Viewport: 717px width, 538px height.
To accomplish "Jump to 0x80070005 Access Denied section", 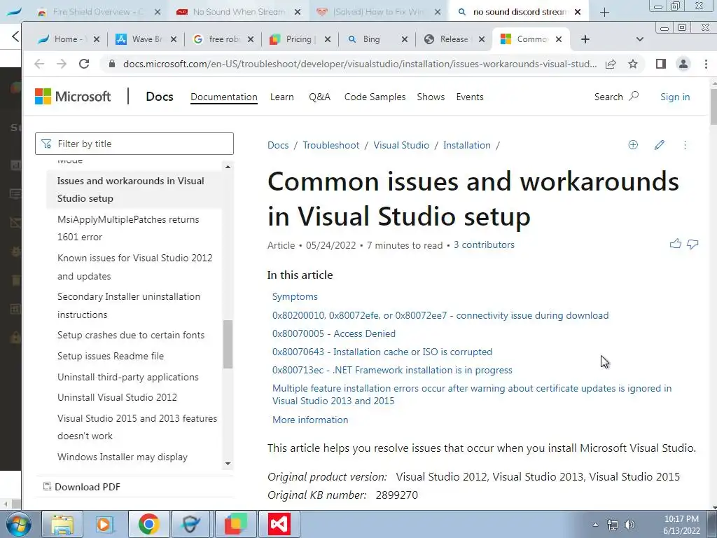I will 334,333.
